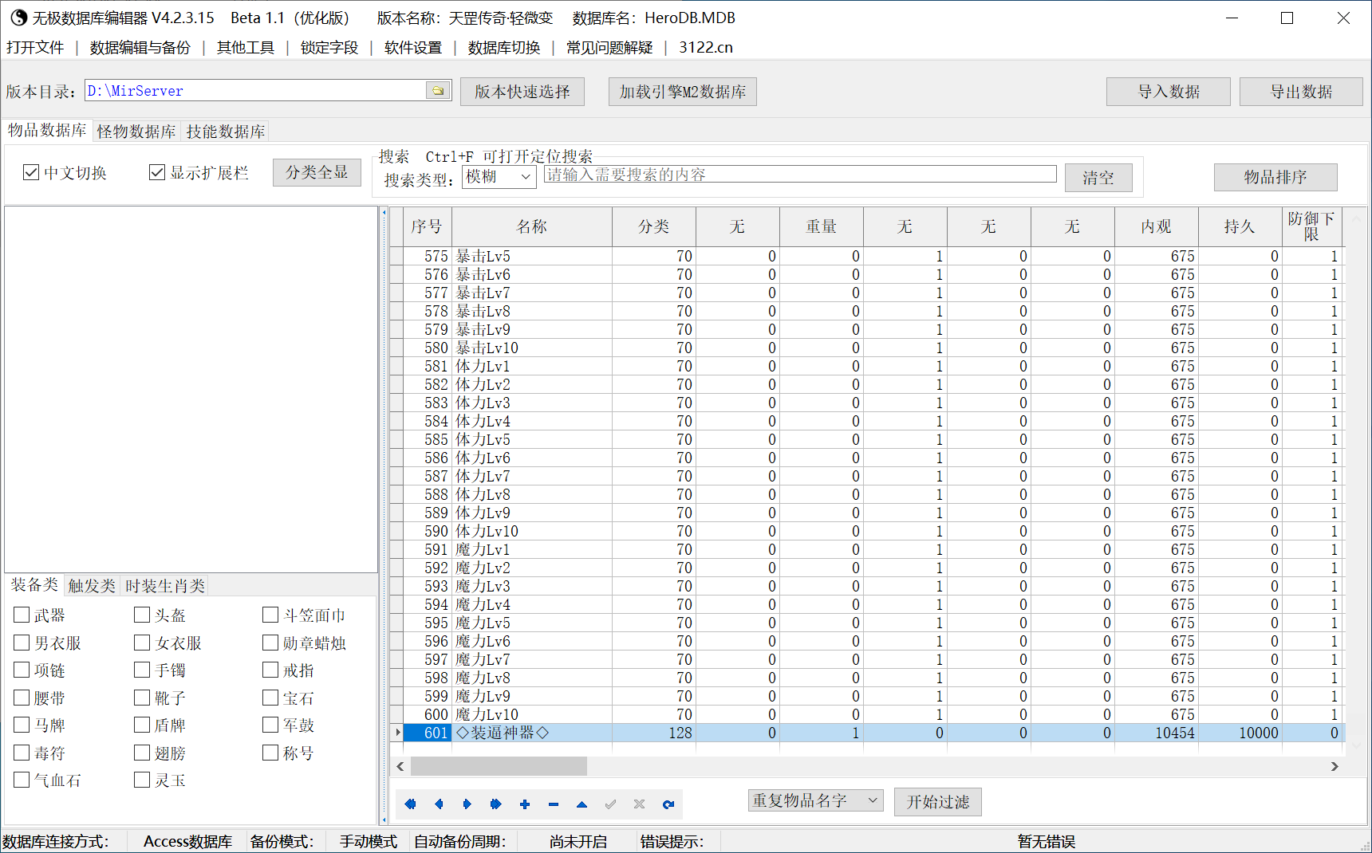Open the 软件设置 menu
Image resolution: width=1372 pixels, height=853 pixels.
tap(413, 47)
